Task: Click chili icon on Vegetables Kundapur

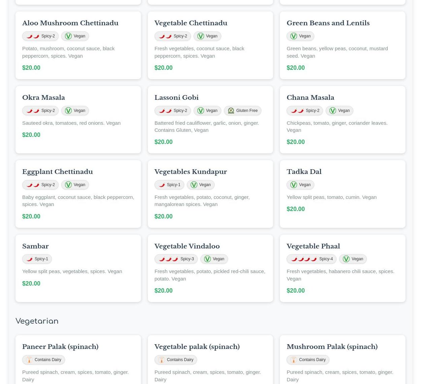Action: point(162,185)
